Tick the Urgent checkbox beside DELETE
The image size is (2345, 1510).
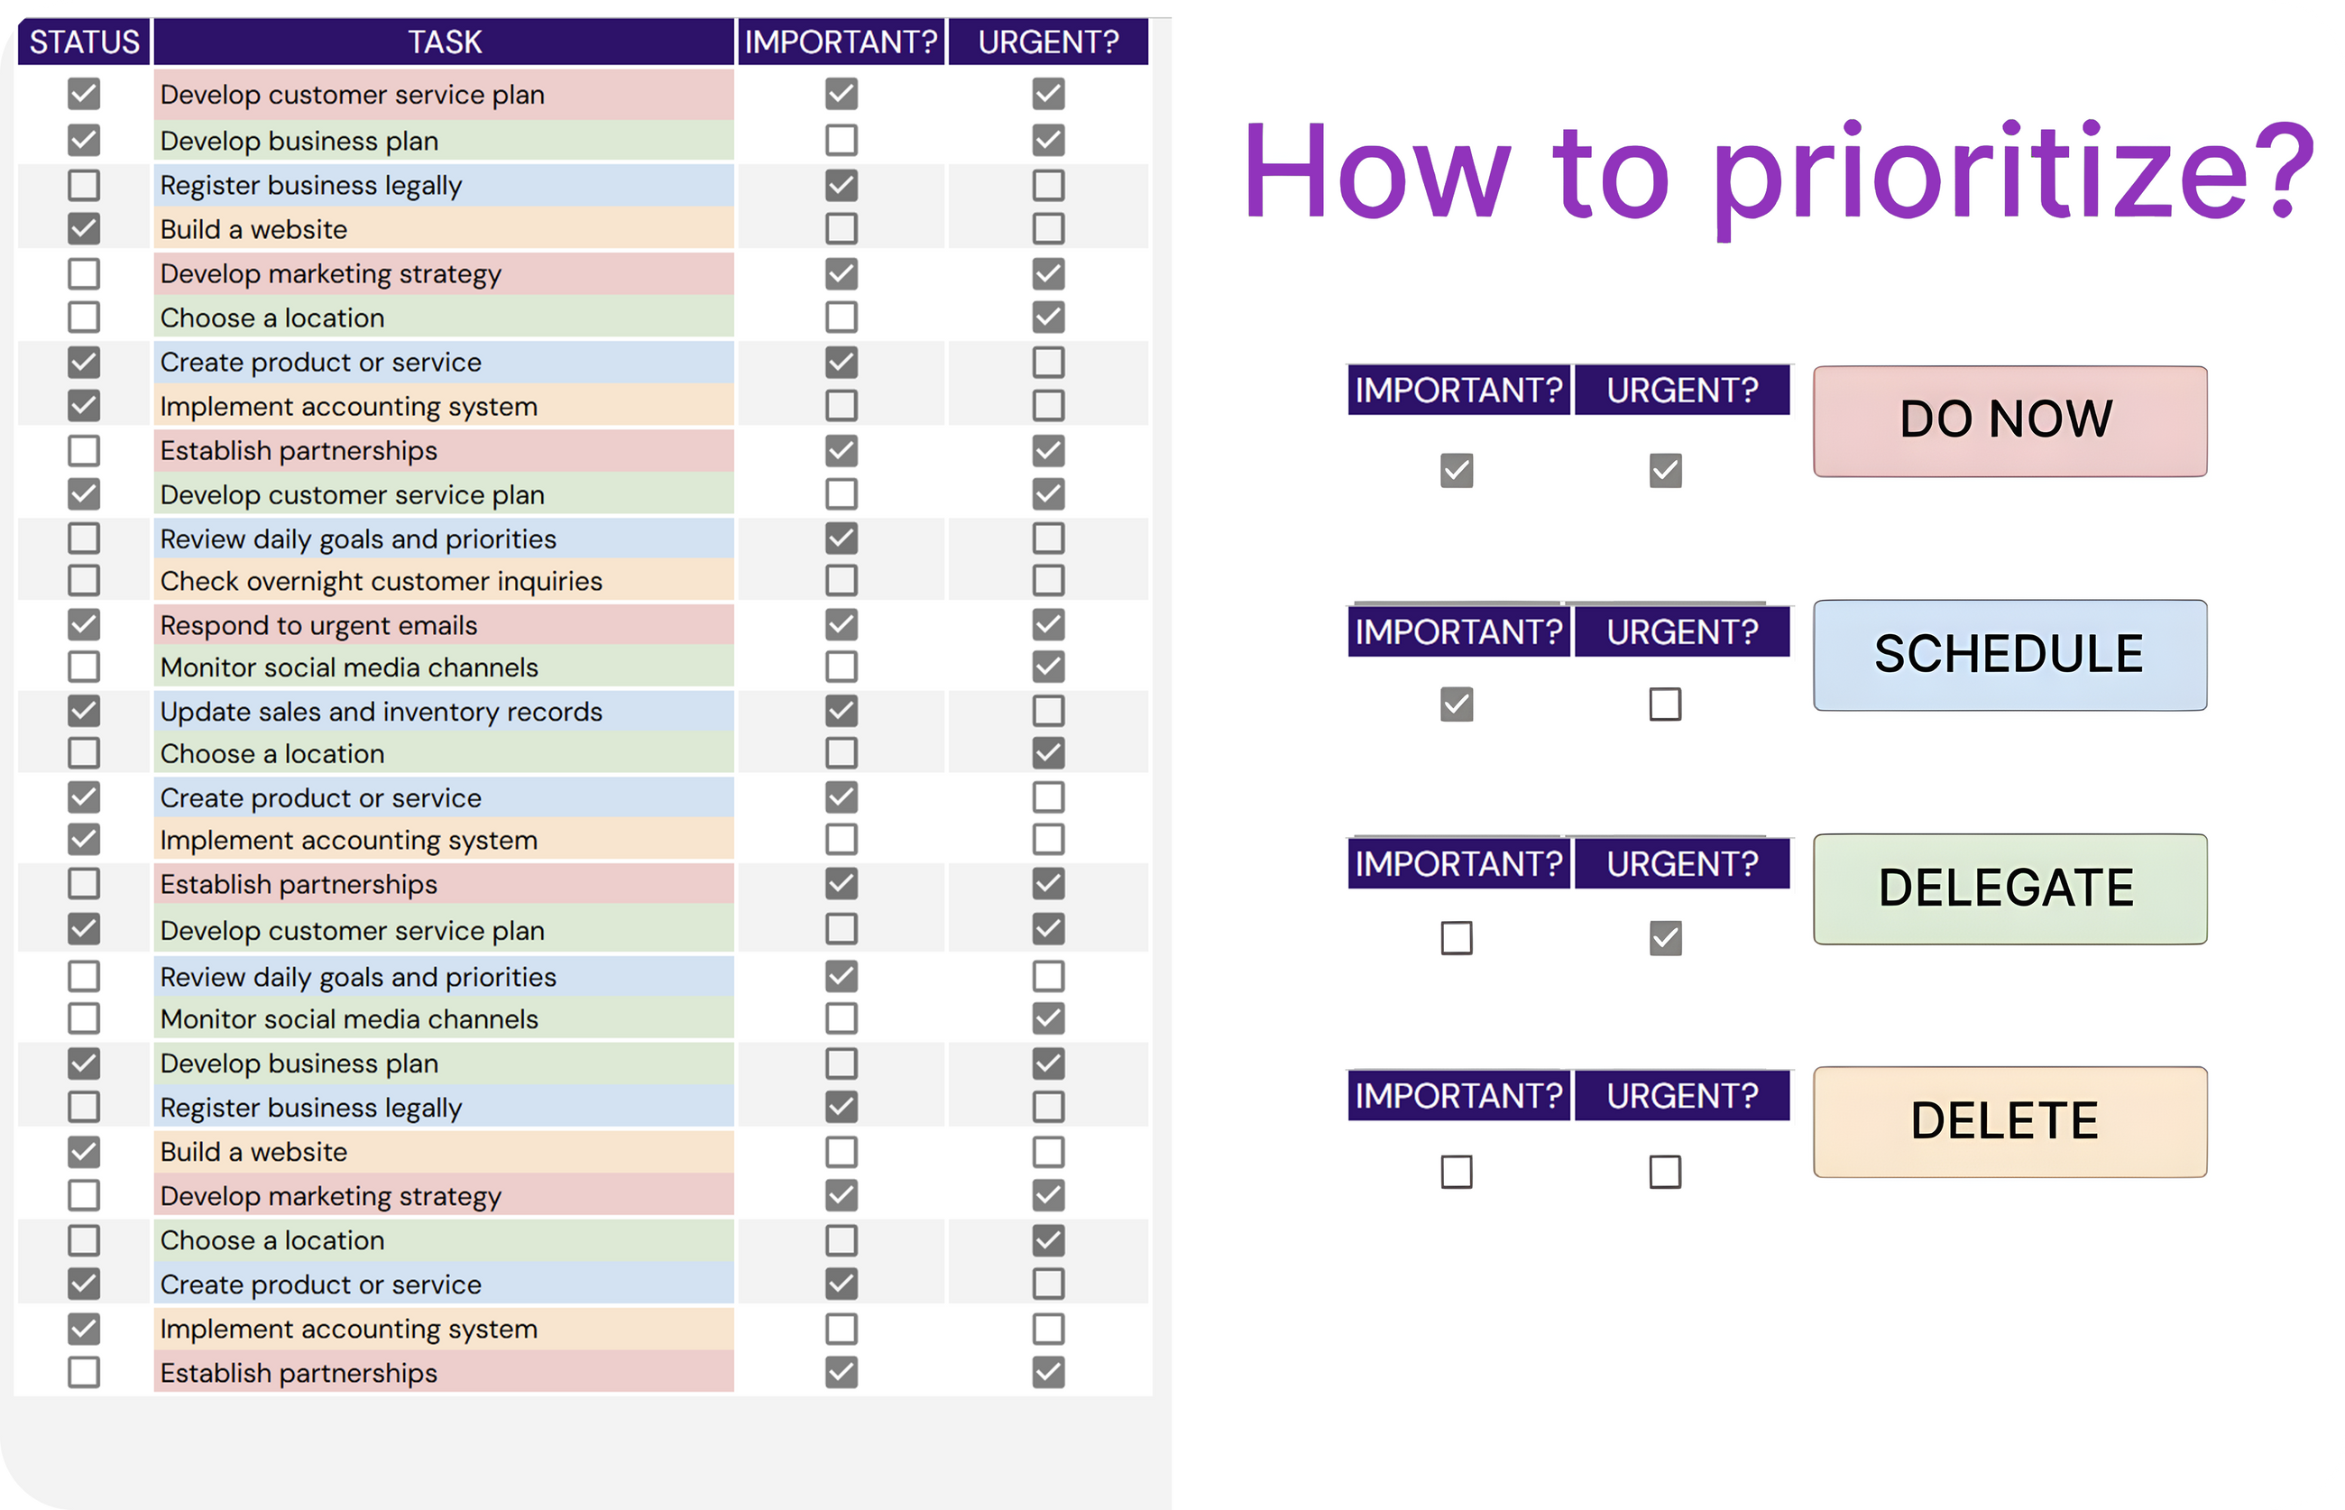[x=1665, y=1172]
